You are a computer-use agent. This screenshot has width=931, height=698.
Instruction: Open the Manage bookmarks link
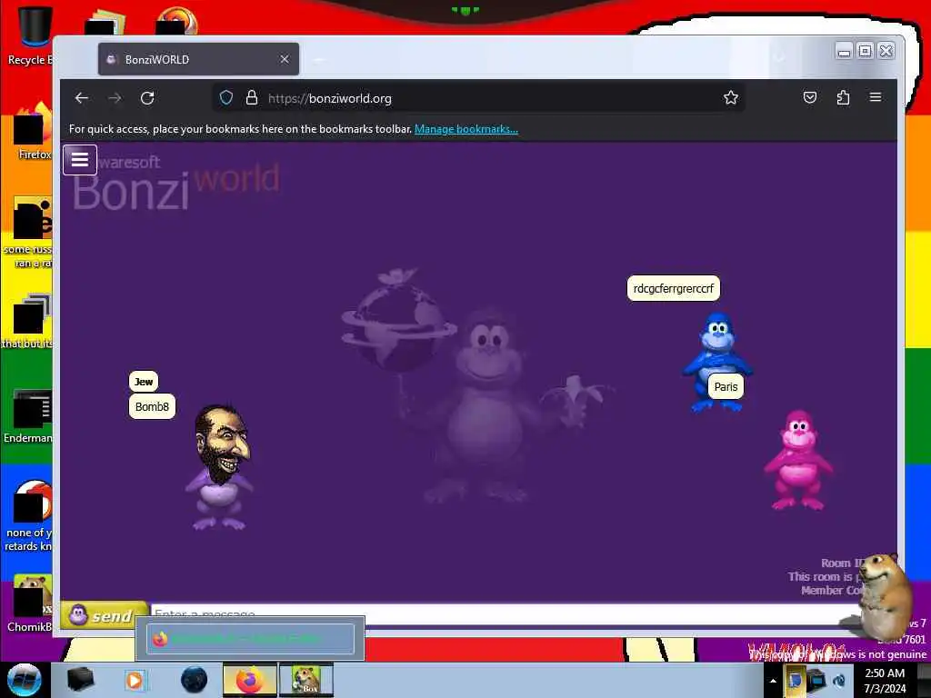pos(466,129)
